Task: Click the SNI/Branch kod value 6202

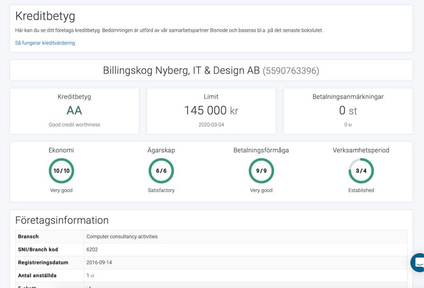Action: (x=92, y=249)
